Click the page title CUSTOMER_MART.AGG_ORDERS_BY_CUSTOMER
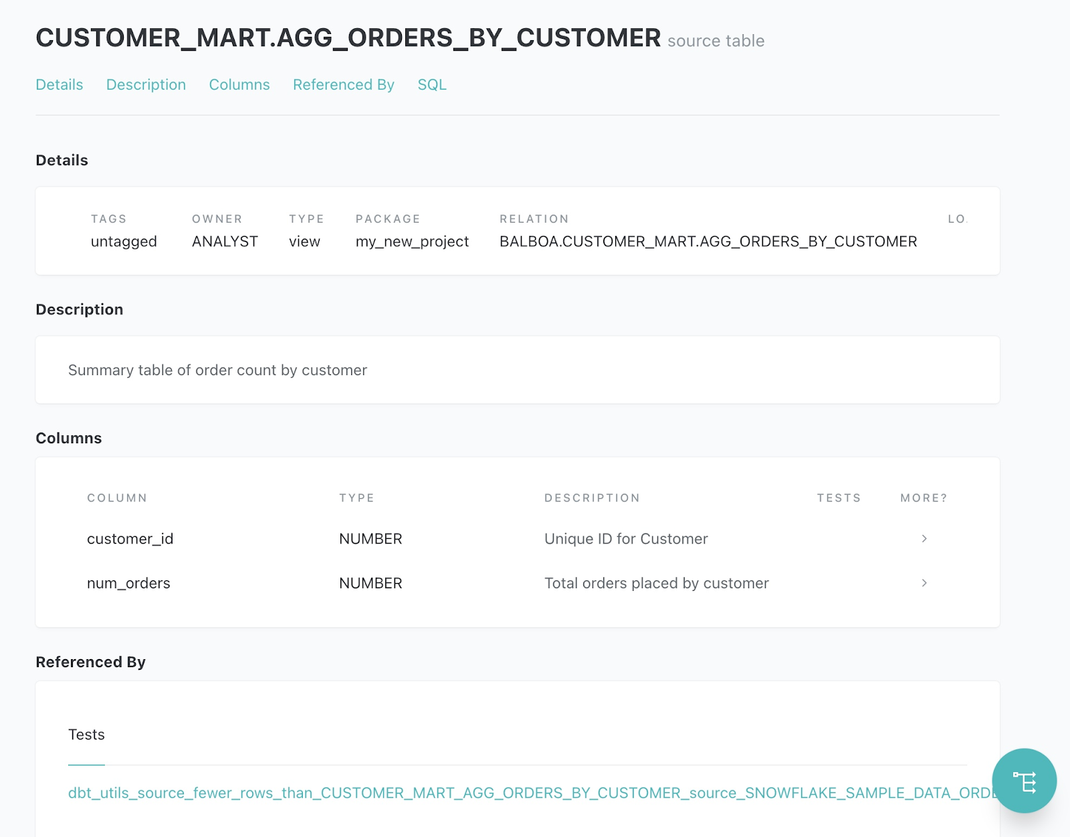The width and height of the screenshot is (1070, 837). click(x=348, y=38)
